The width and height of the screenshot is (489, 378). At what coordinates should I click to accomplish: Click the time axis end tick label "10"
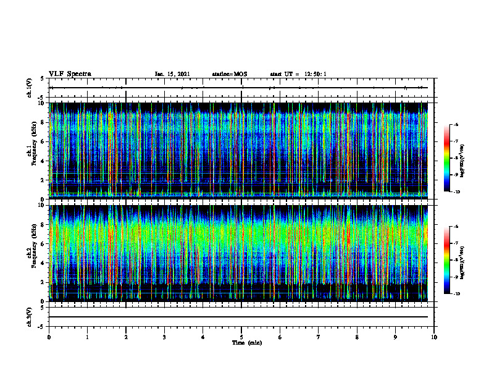pyautogui.click(x=434, y=337)
